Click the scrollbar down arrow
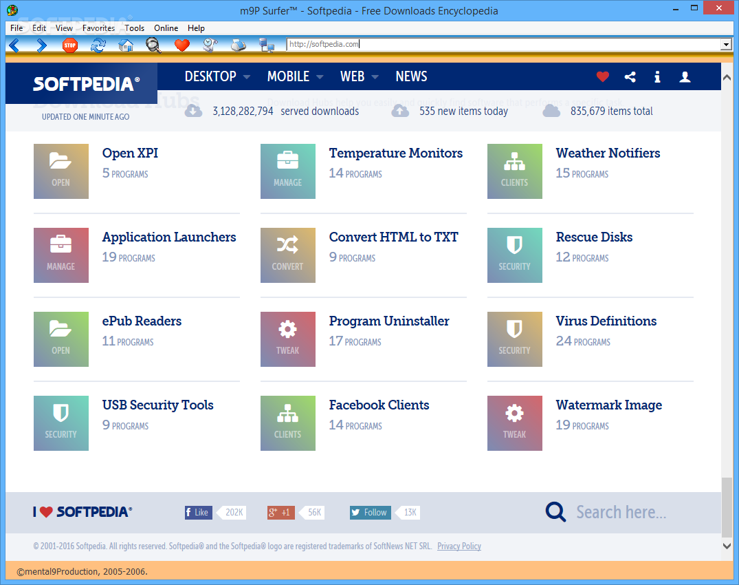This screenshot has width=739, height=585. (x=727, y=546)
